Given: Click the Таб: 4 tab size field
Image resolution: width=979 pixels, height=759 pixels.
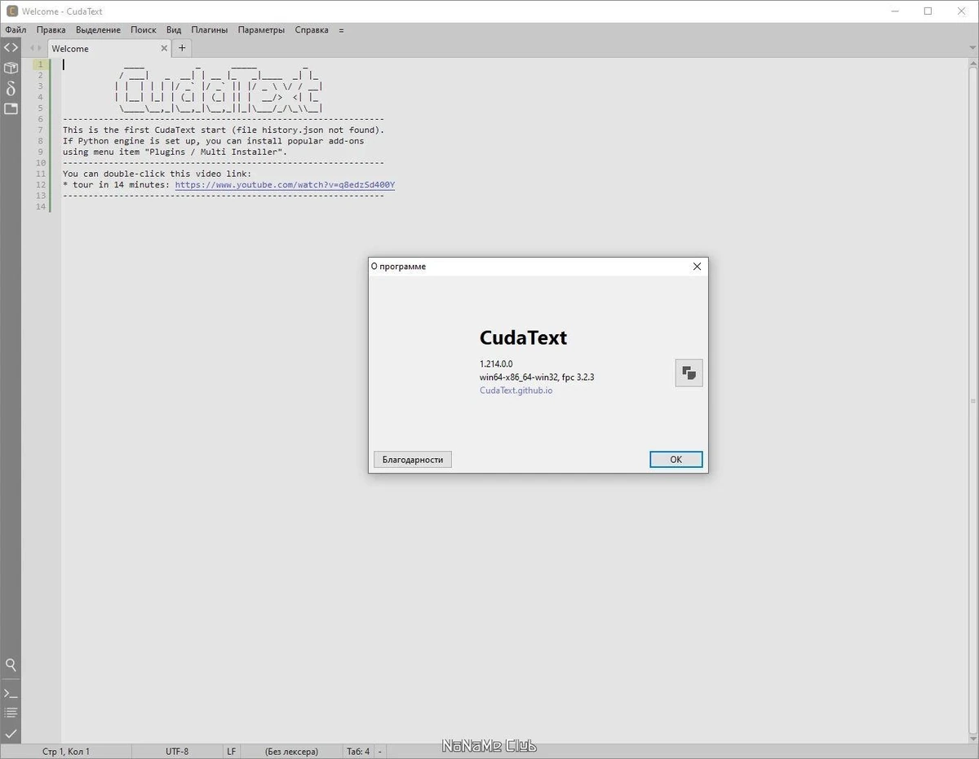Looking at the screenshot, I should coord(358,751).
